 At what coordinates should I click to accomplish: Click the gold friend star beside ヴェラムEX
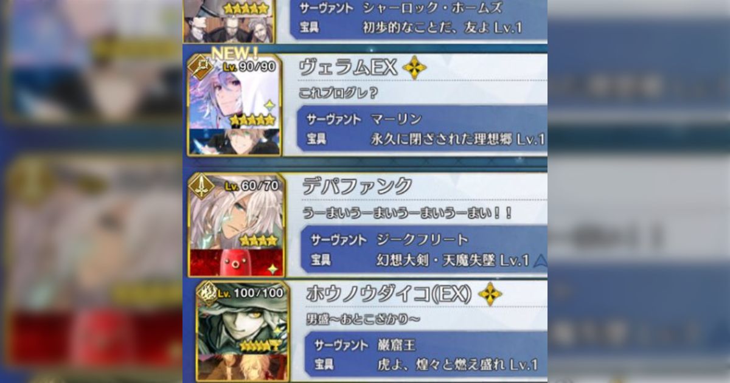point(414,67)
